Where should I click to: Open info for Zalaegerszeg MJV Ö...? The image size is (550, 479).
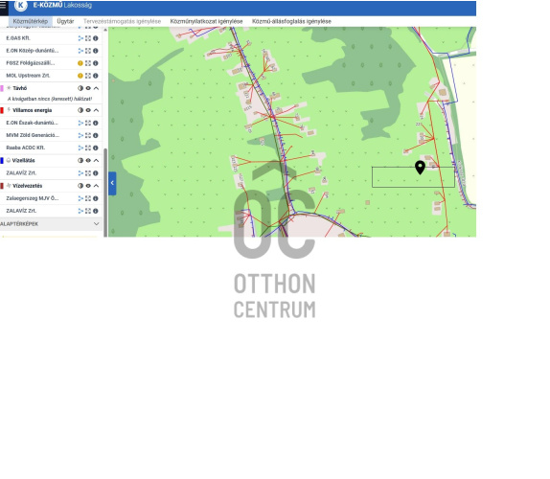(x=96, y=198)
